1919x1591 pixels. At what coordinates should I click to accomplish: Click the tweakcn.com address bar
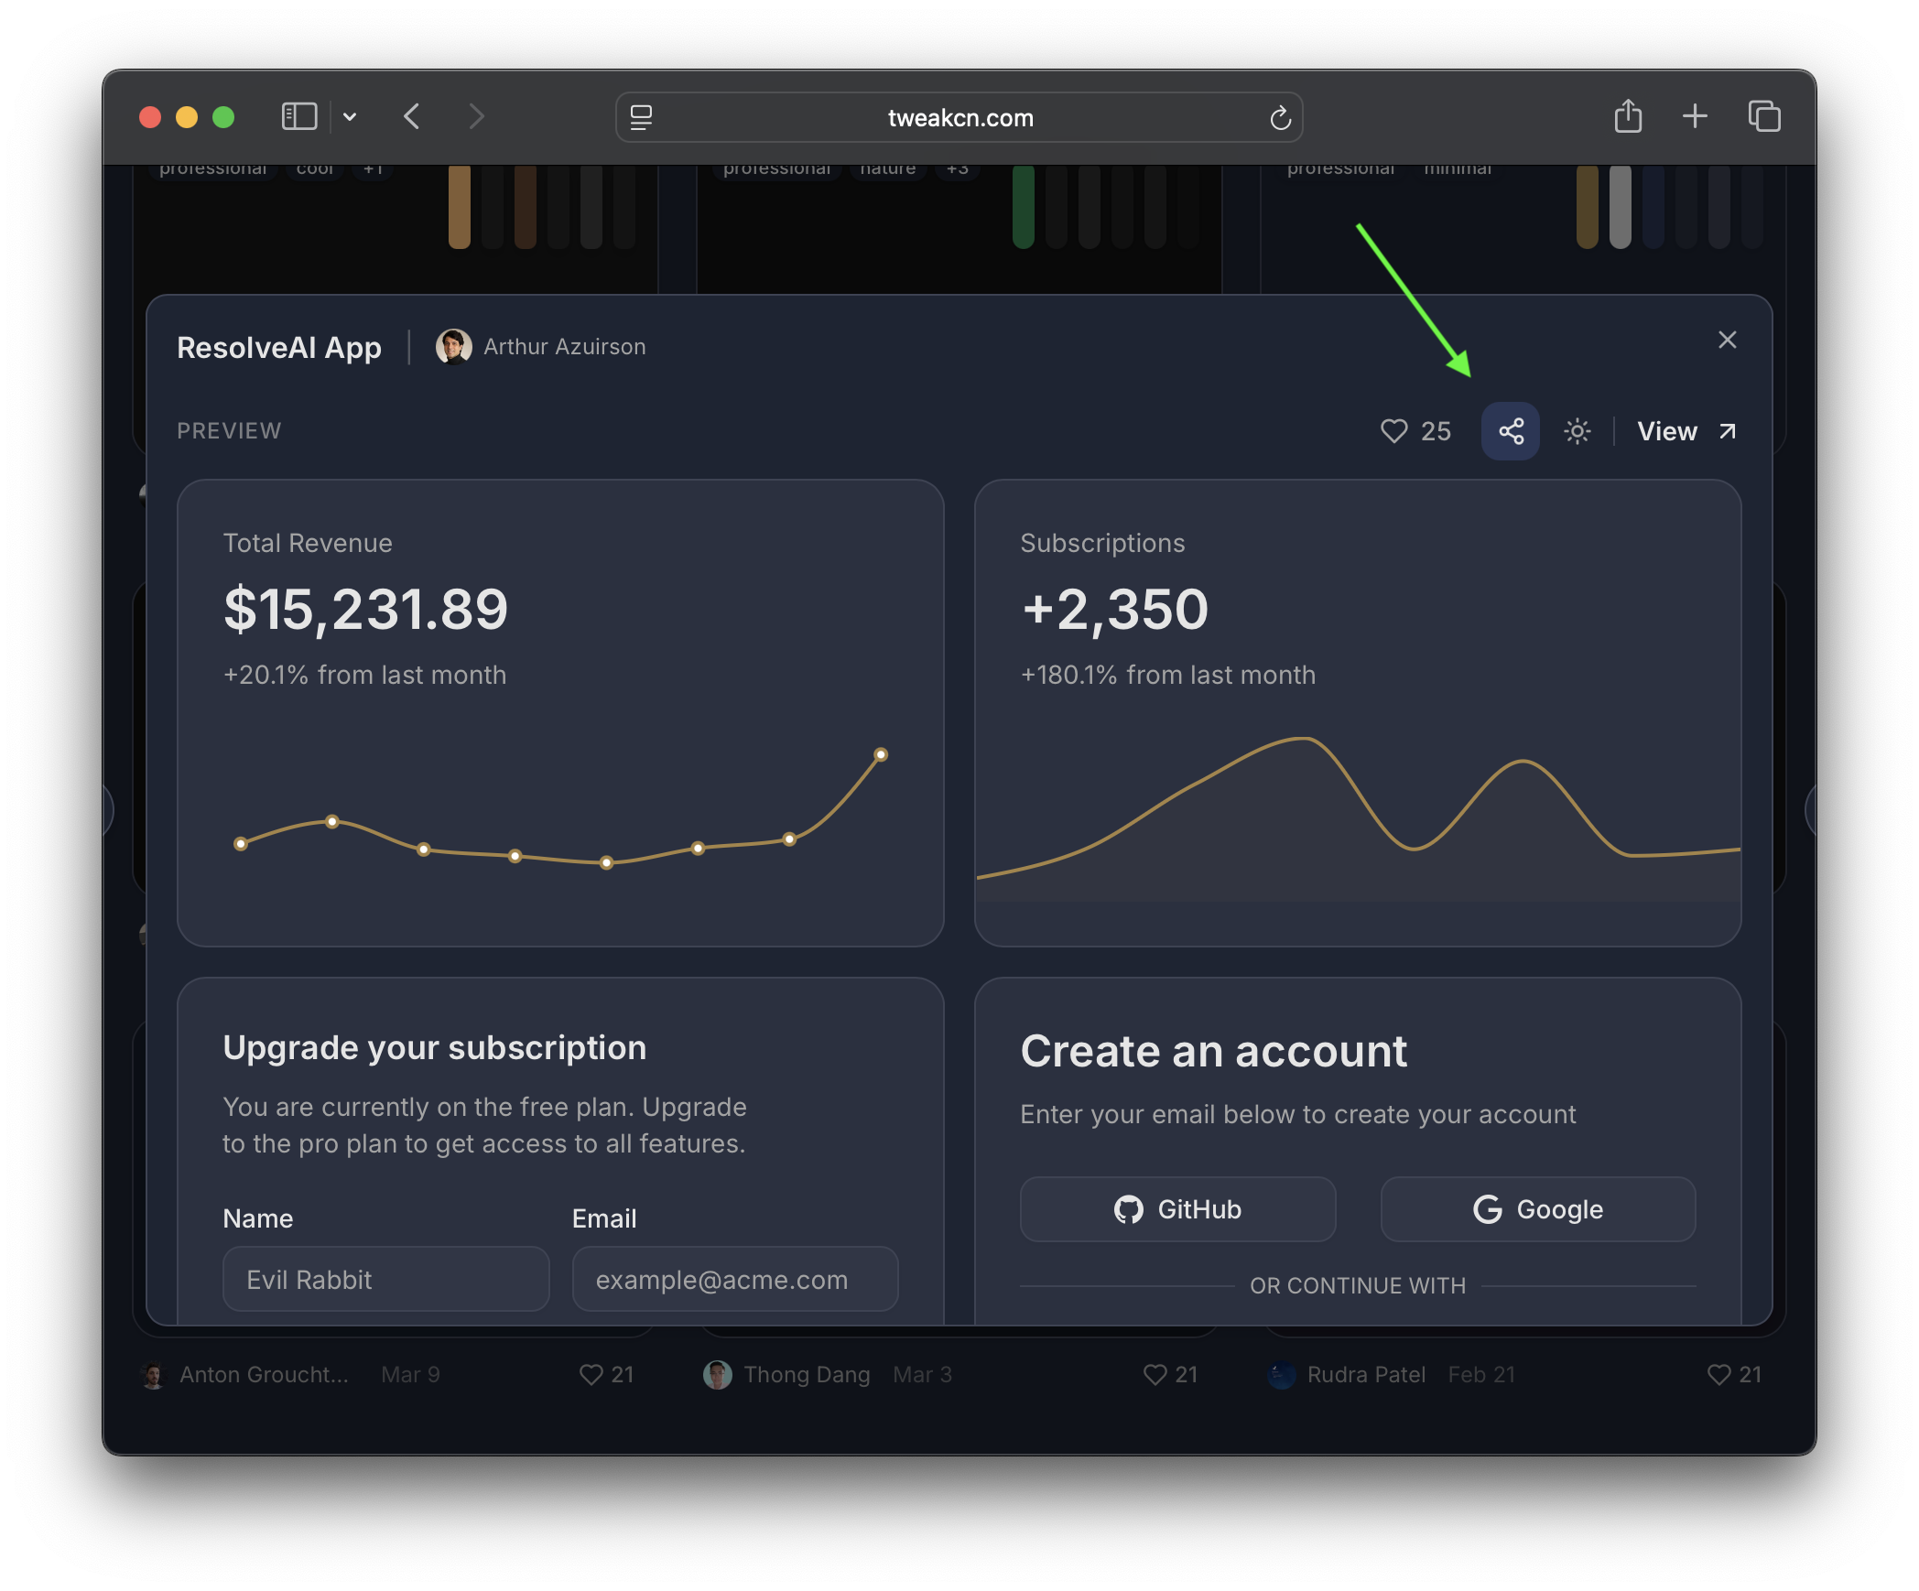pos(959,118)
